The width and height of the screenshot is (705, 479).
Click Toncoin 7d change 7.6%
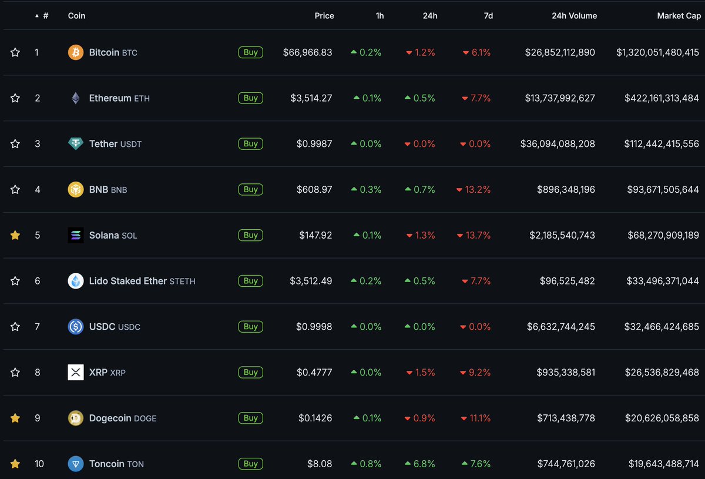coord(476,464)
